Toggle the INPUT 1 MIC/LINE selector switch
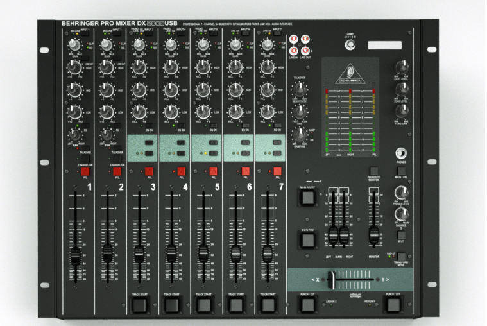Viewport: 487px width, 326px height. click(x=85, y=33)
